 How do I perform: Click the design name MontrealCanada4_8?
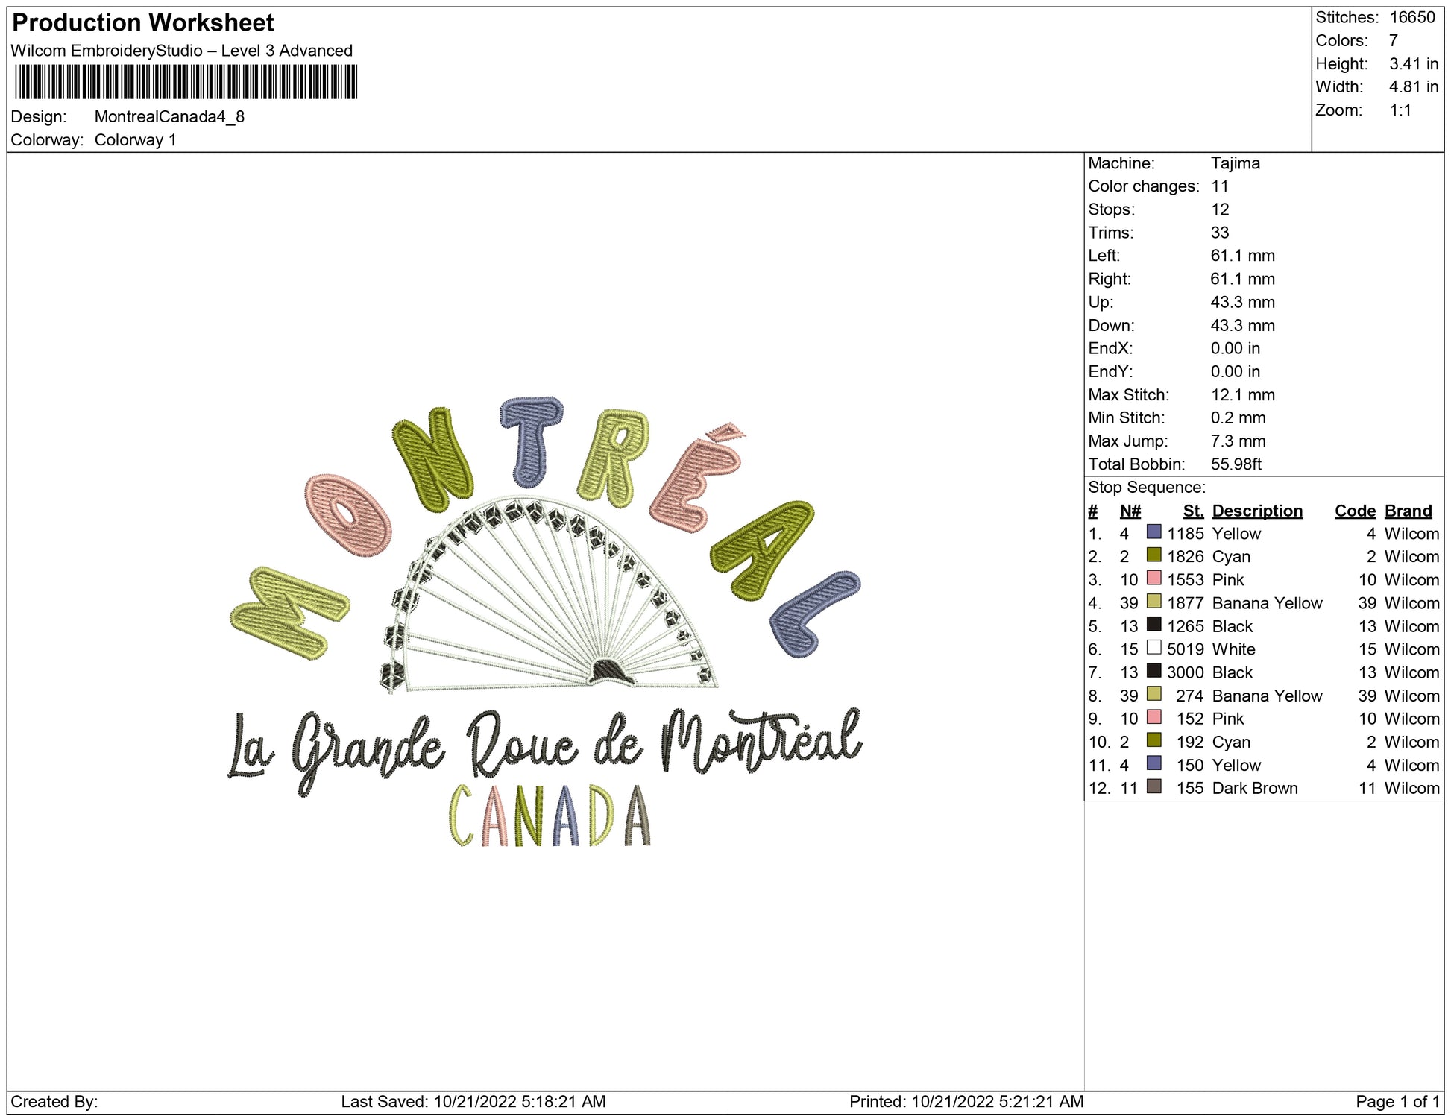tap(169, 116)
